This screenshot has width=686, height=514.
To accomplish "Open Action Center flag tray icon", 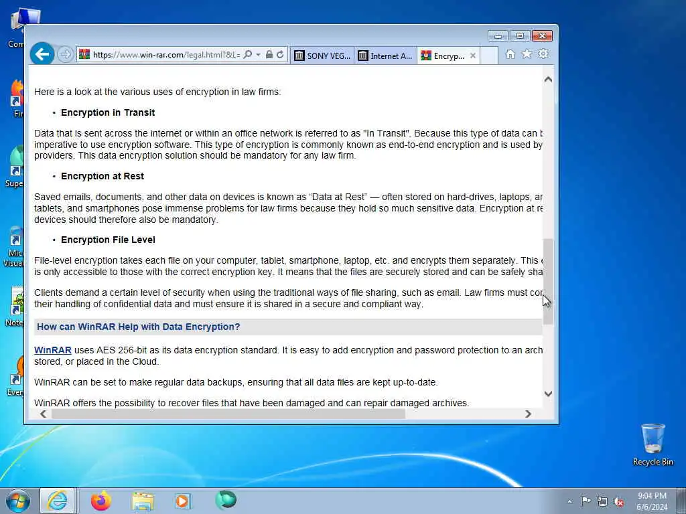I will (586, 501).
